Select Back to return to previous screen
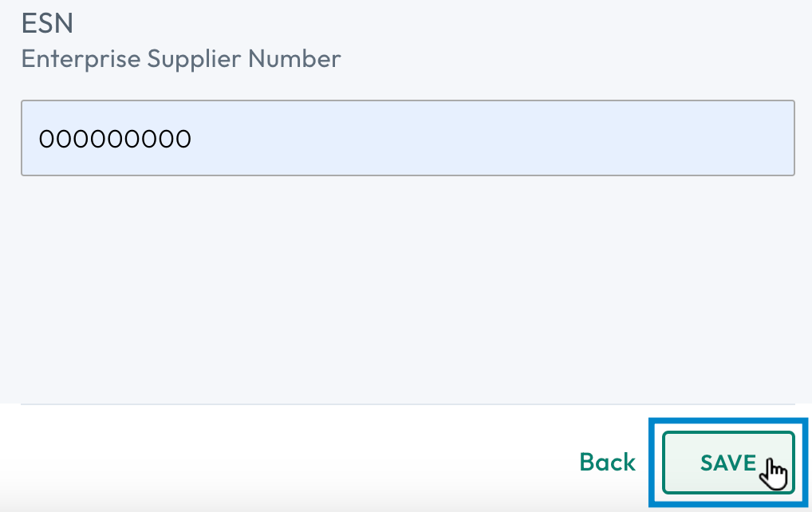The width and height of the screenshot is (812, 512). [x=607, y=463]
